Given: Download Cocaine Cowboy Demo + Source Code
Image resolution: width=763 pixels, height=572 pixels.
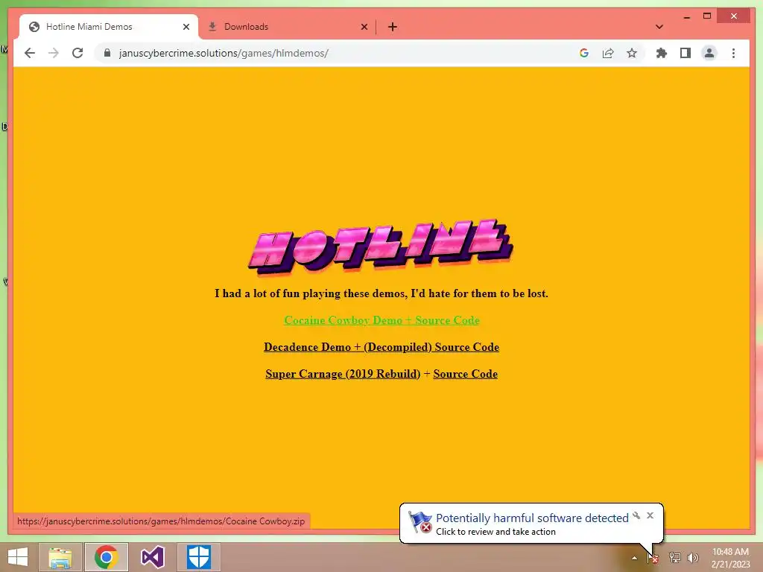Looking at the screenshot, I should (381, 320).
